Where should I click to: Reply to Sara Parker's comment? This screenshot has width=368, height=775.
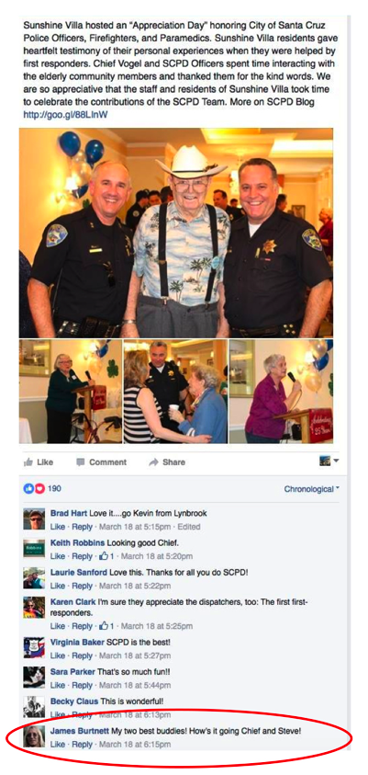82,685
